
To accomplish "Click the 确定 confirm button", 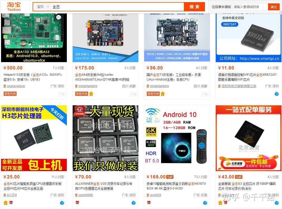I will (x=274, y=7).
